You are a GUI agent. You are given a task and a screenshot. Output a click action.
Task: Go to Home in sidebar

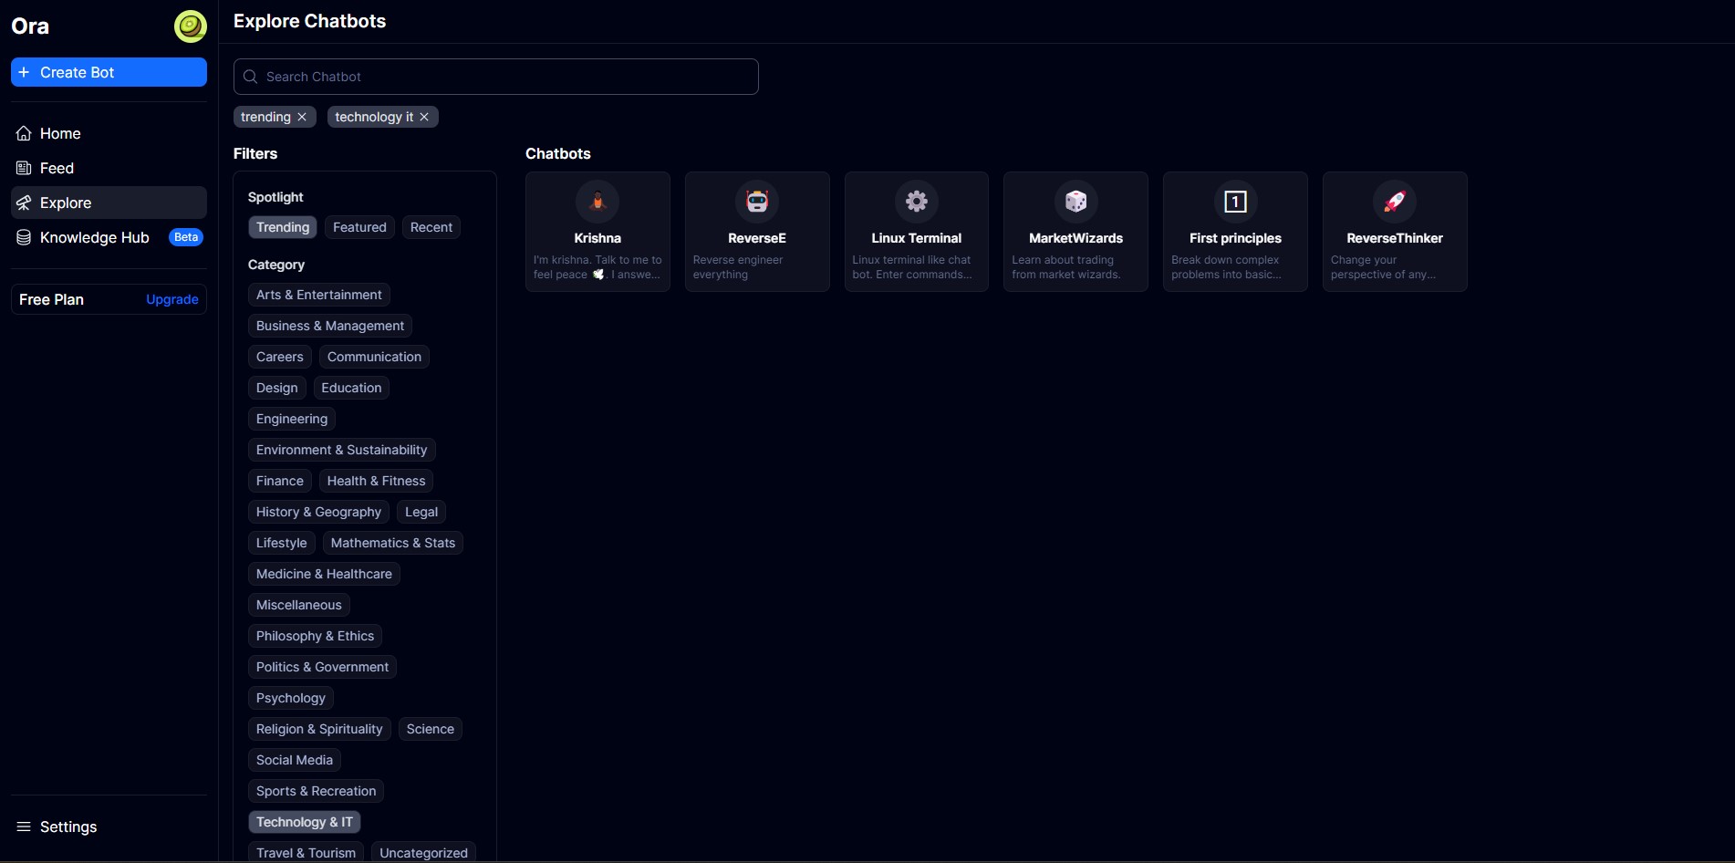point(109,133)
